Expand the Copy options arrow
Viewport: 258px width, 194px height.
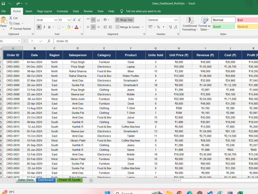pos(23,24)
